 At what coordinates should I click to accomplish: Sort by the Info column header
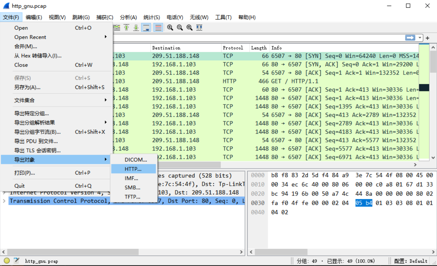(x=344, y=48)
